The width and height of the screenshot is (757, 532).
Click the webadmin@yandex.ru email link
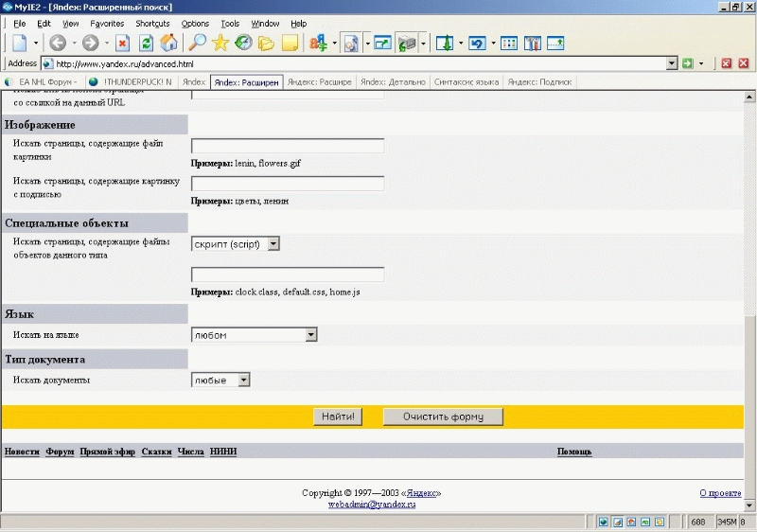372,504
